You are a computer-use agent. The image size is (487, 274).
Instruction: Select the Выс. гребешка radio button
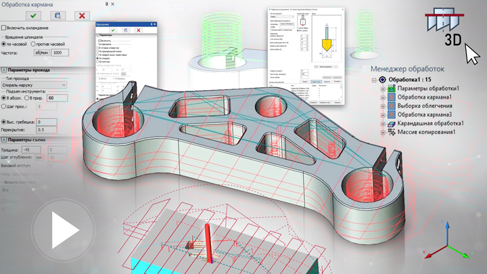tap(4, 122)
